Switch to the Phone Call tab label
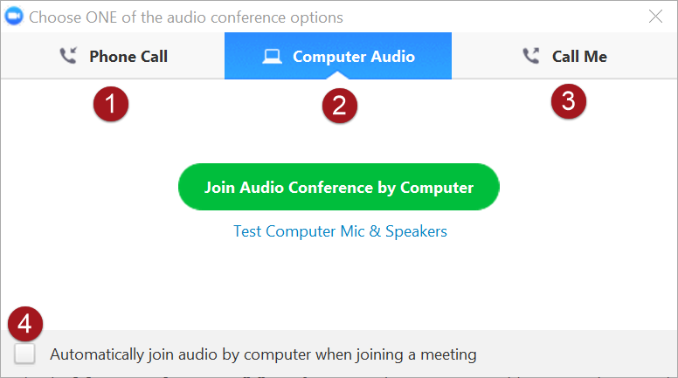Screen dimensions: 678x378 coord(128,57)
